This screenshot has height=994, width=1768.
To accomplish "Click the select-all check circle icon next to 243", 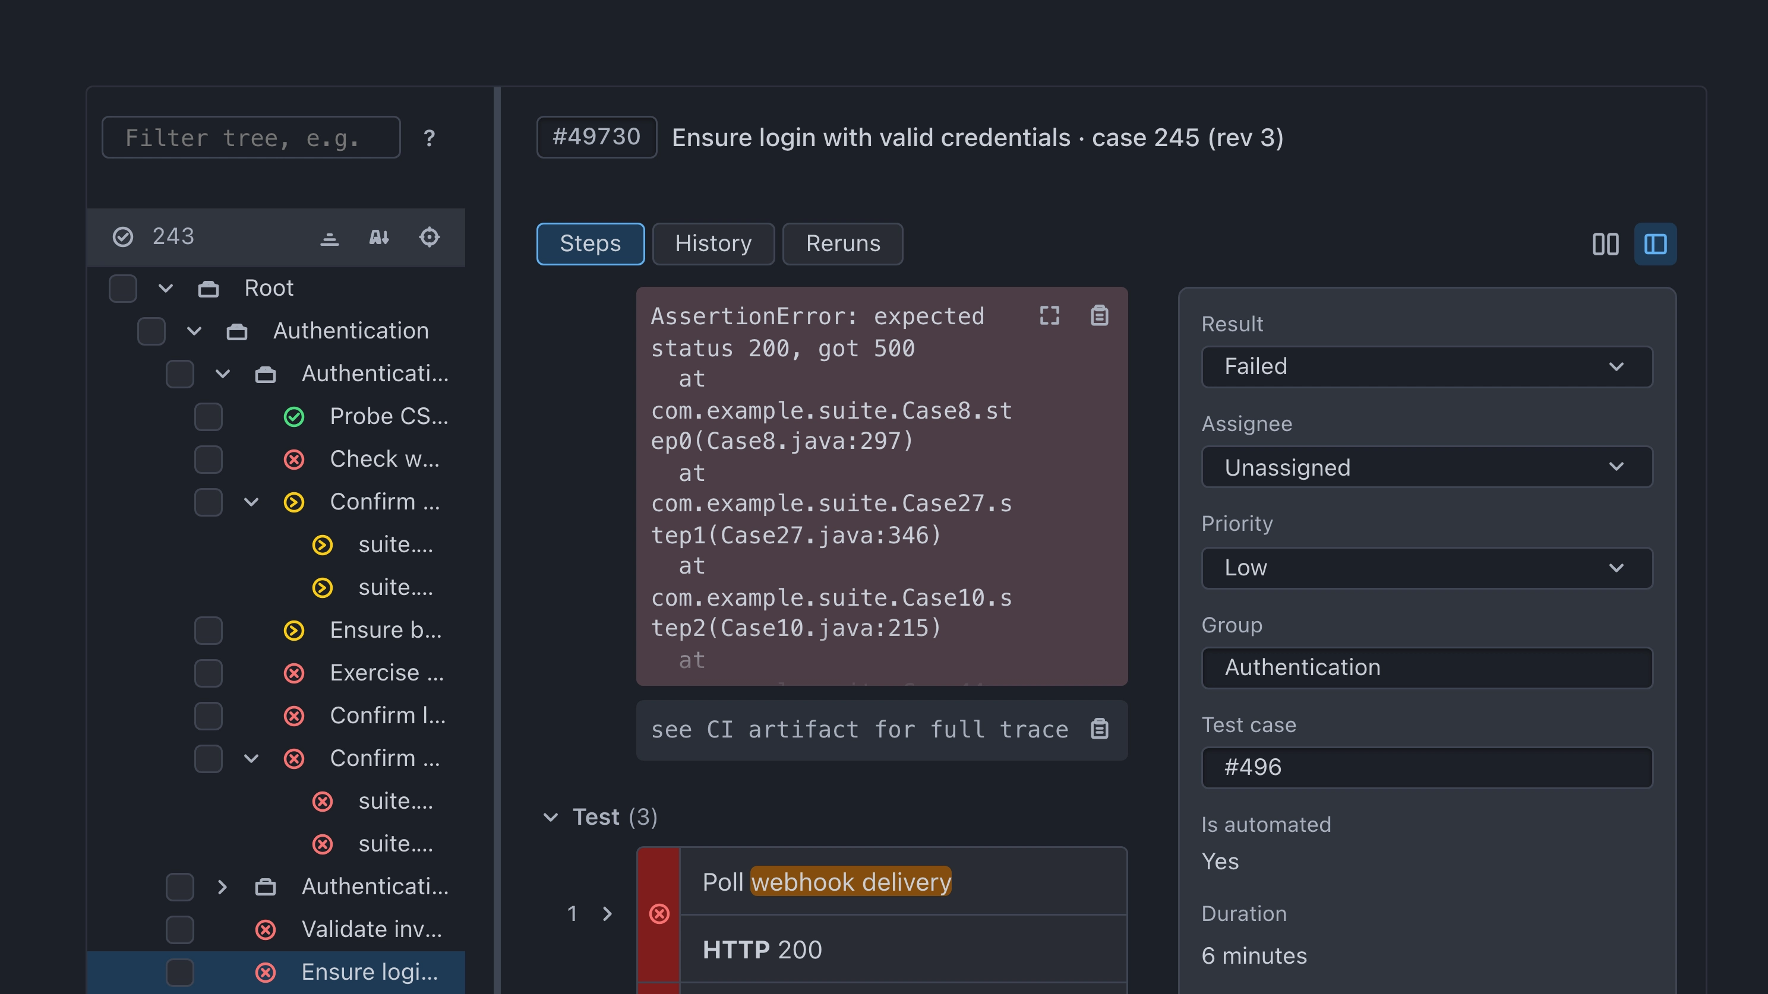I will pyautogui.click(x=123, y=237).
